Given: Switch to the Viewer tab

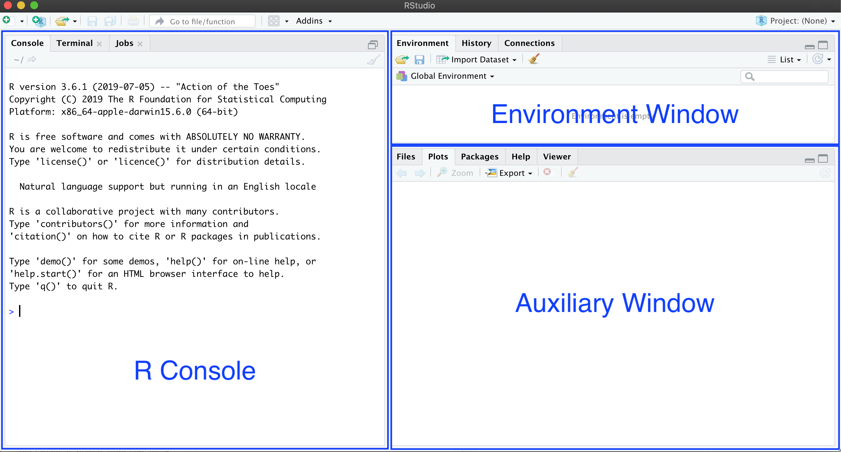Looking at the screenshot, I should click(x=557, y=157).
